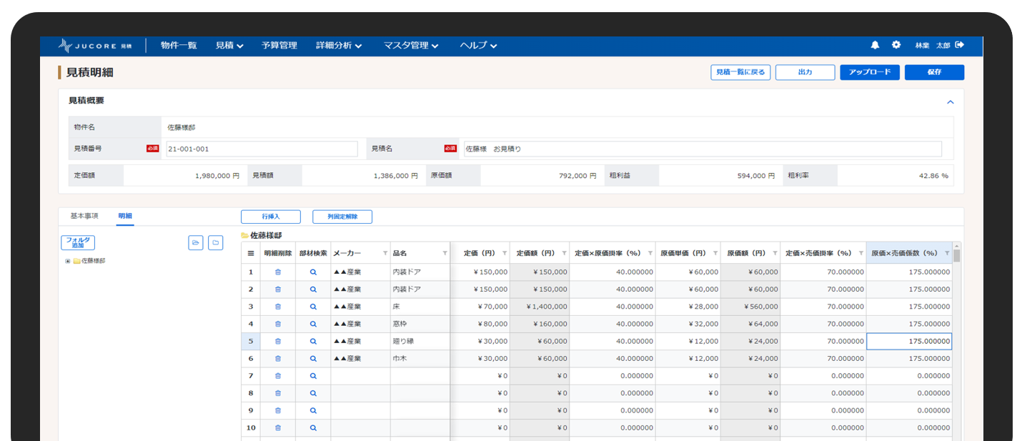This screenshot has width=1032, height=441.
Task: Delete row 1 内装ドア using trash icon
Action: tap(278, 272)
